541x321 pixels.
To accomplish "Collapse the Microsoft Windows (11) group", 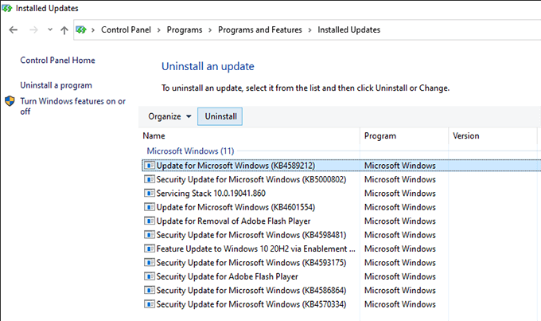I will tap(188, 151).
